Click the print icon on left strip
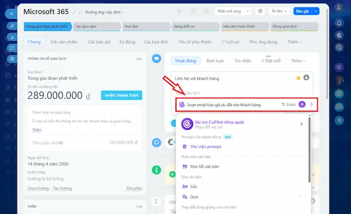The image size is (351, 214). [x=12, y=59]
